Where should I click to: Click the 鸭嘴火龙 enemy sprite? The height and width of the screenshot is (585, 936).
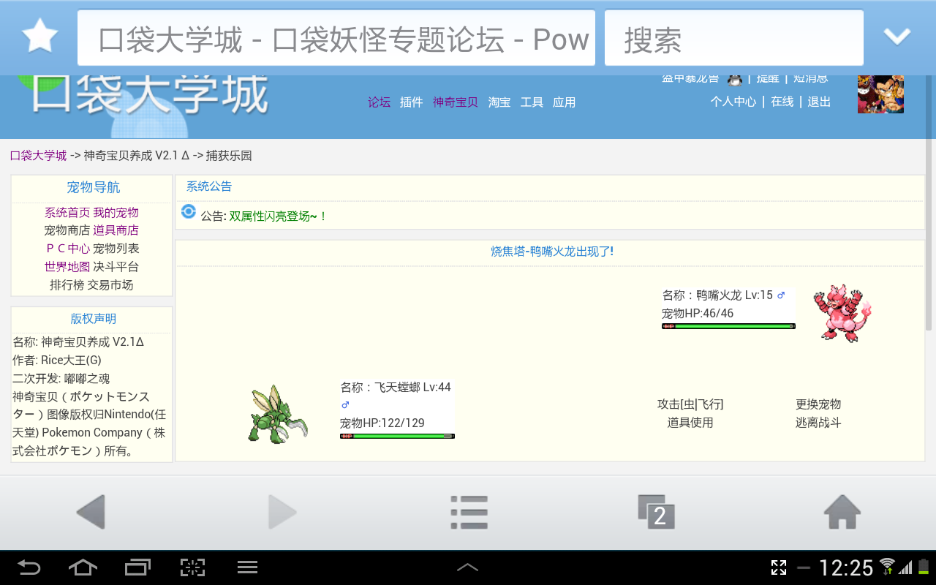coord(842,313)
